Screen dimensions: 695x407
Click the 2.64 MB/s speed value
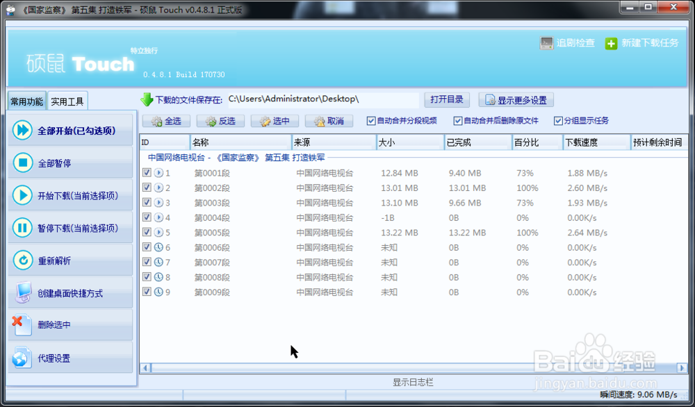pos(587,233)
